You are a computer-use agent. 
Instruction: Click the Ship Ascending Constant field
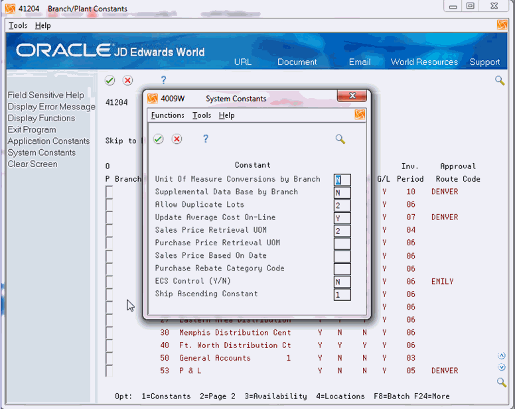pyautogui.click(x=342, y=294)
